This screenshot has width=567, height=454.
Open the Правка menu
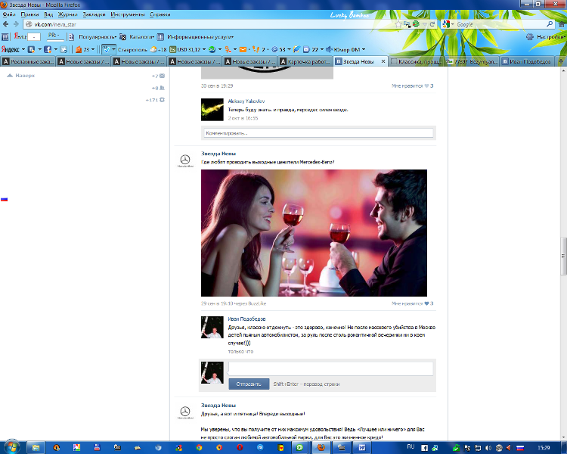click(29, 14)
